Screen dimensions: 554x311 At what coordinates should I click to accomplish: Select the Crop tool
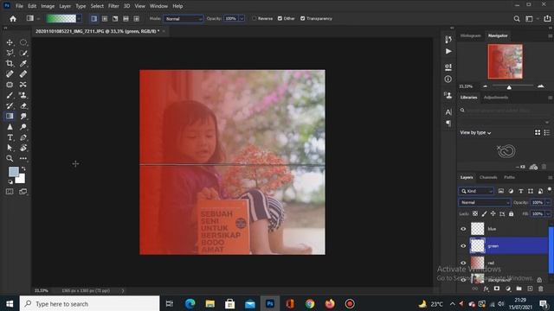(x=10, y=63)
